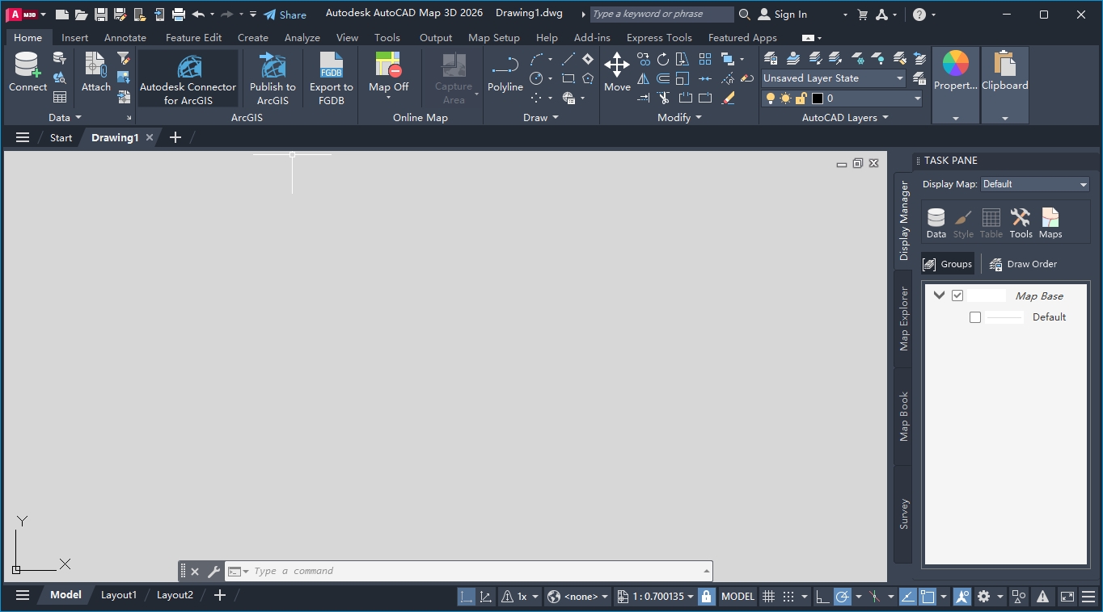1103x612 pixels.
Task: Open the Tools icon in Task Pane
Action: click(x=1021, y=223)
